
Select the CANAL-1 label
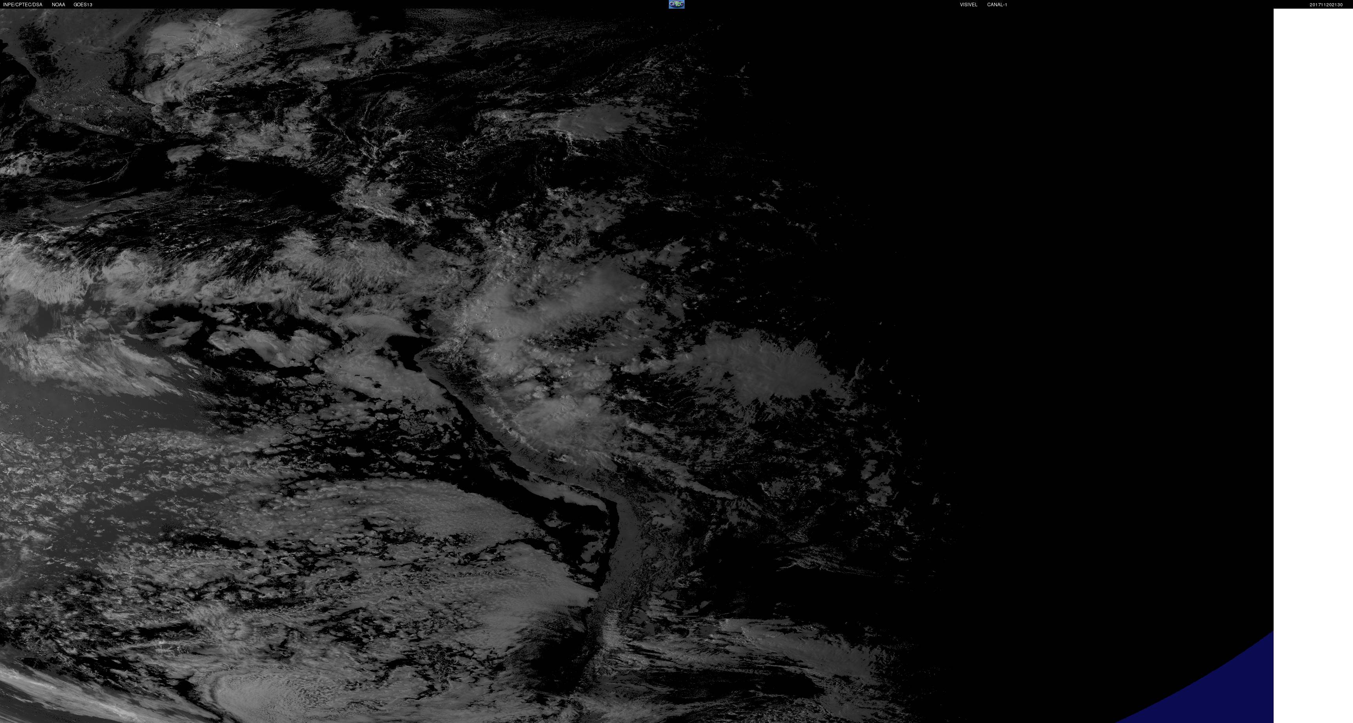[997, 5]
